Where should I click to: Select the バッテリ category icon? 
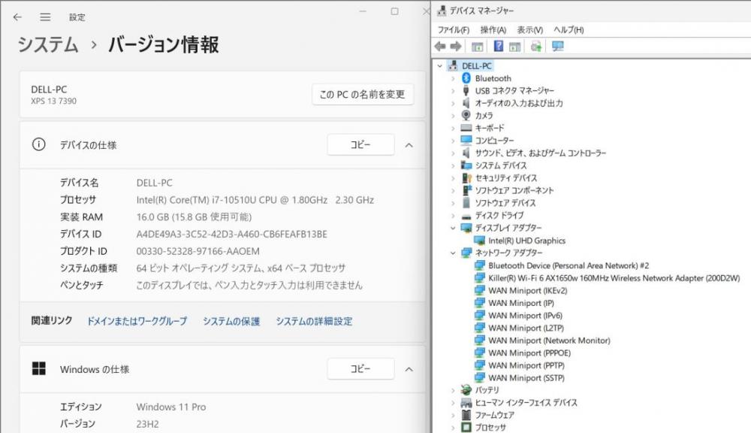tap(466, 390)
